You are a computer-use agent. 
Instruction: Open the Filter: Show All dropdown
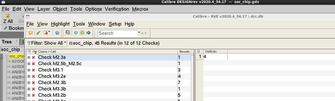click(47, 43)
